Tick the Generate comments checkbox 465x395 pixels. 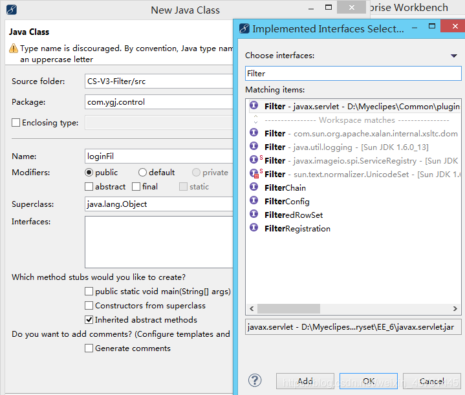(x=89, y=348)
